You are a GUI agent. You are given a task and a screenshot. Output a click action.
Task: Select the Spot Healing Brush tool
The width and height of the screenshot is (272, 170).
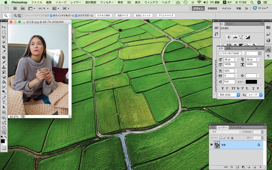point(4,57)
